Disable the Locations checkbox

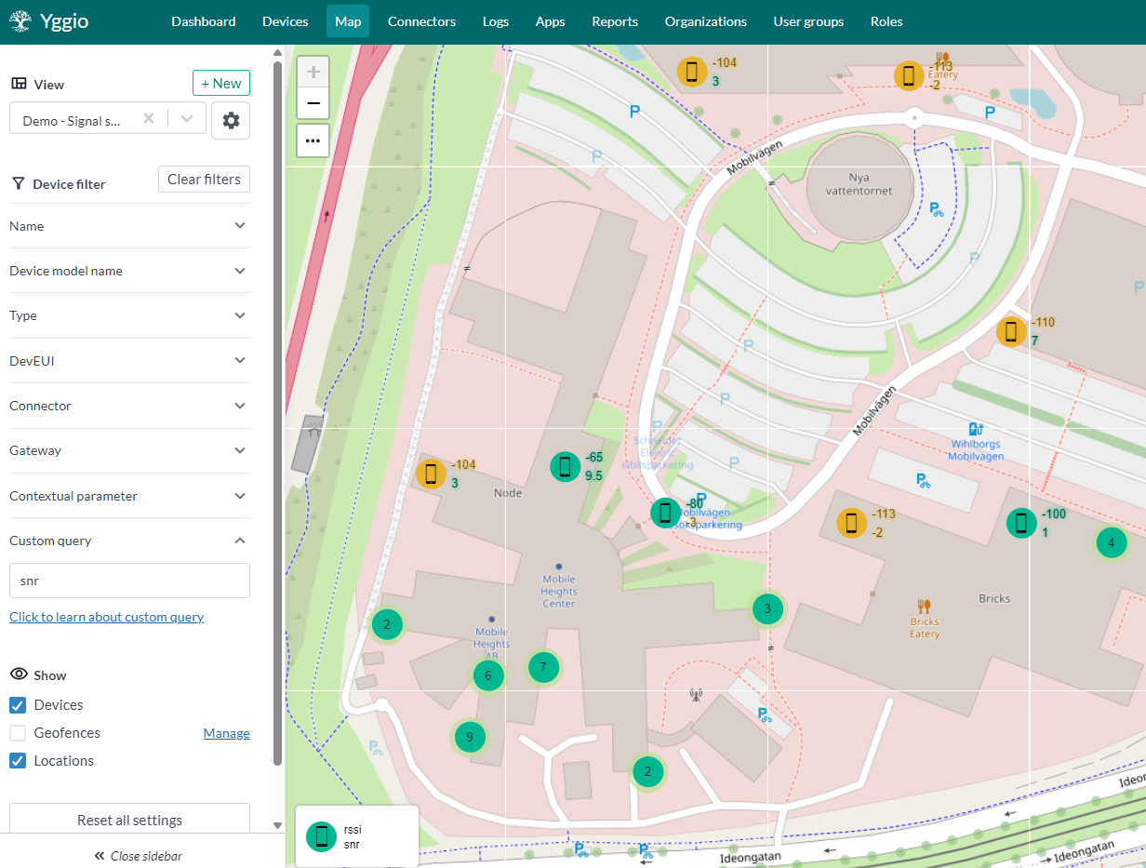point(17,760)
